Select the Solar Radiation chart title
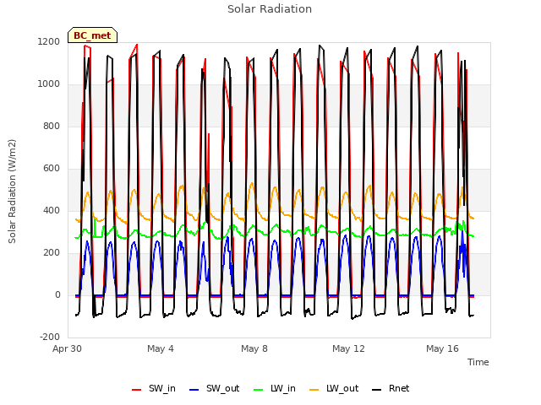 pos(270,9)
